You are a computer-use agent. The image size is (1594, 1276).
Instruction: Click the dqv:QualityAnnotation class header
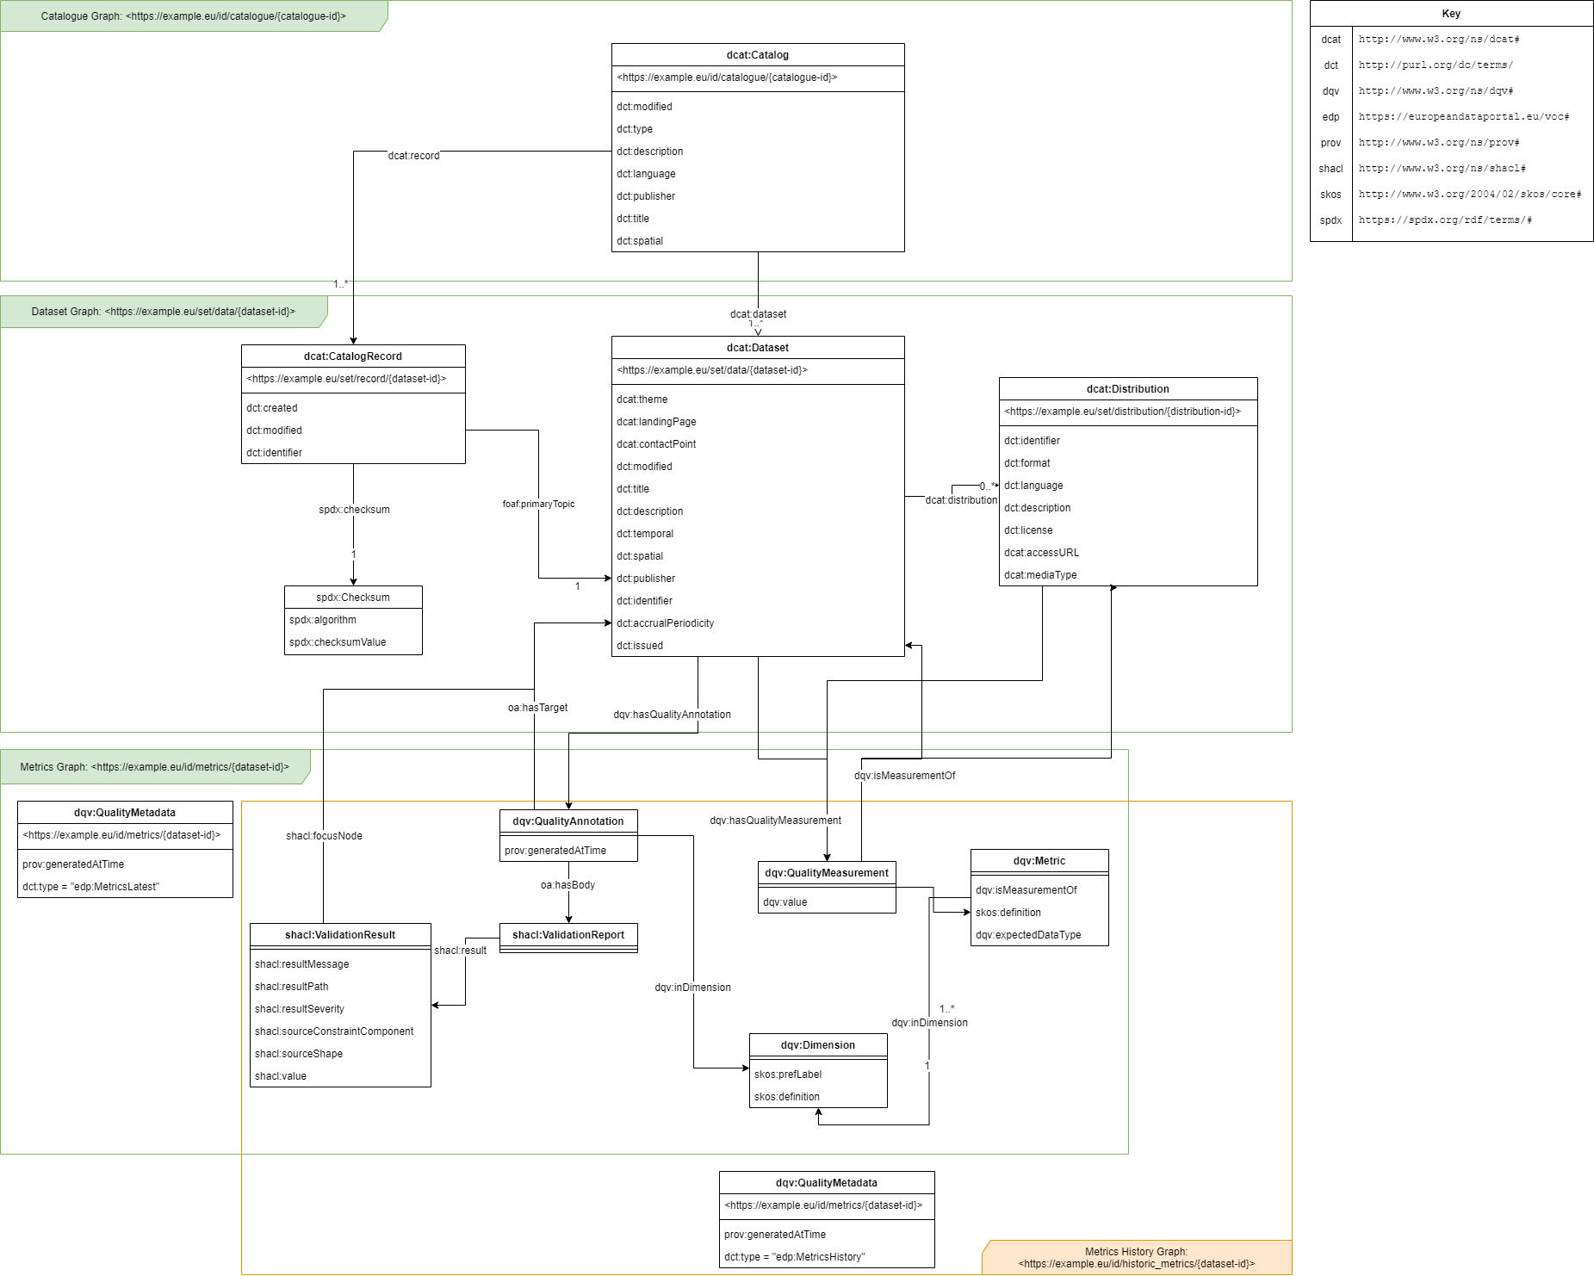click(568, 821)
